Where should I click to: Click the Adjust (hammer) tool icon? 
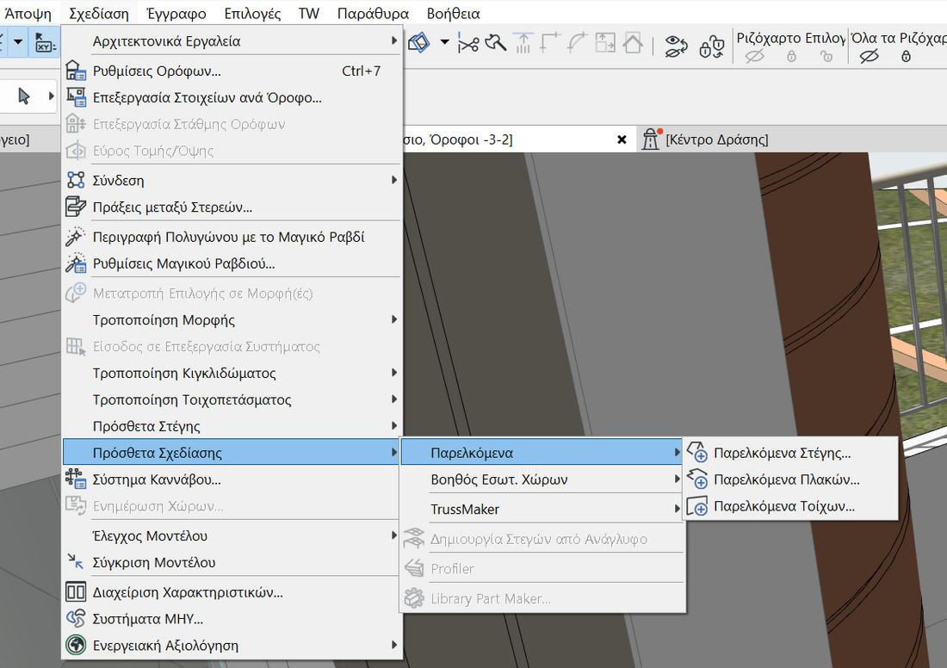click(496, 43)
